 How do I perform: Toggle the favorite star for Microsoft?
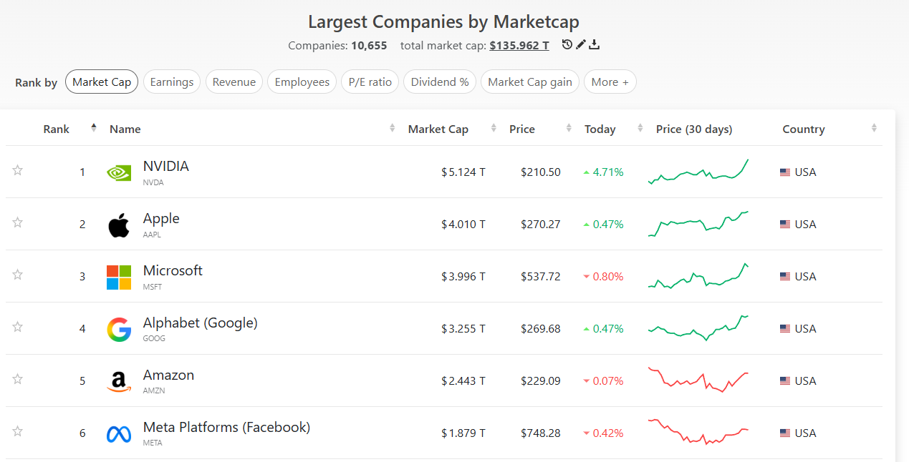click(18, 275)
